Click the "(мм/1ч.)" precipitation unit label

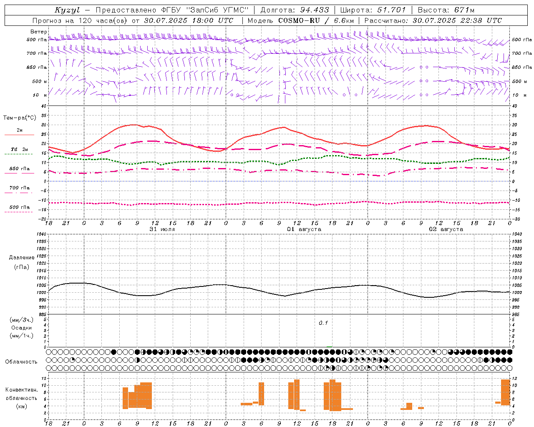[x=22, y=336]
